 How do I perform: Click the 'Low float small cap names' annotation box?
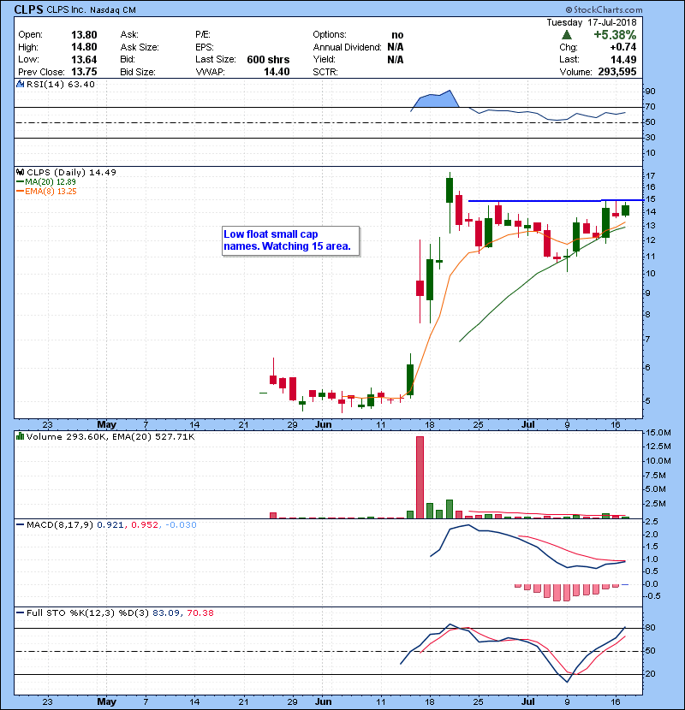click(290, 241)
